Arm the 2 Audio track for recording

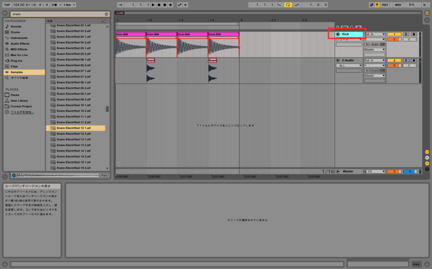click(414, 60)
